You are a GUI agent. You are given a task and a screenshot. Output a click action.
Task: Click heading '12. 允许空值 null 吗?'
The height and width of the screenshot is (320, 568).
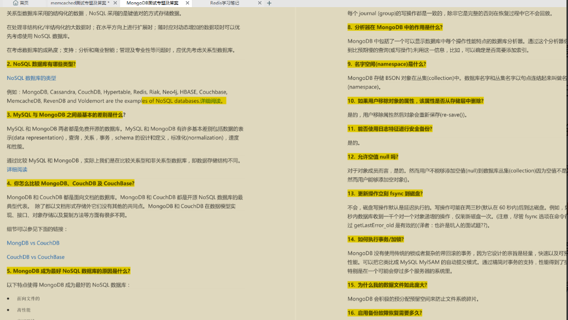click(373, 157)
